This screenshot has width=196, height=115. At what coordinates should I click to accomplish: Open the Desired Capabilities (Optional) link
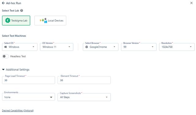[18, 110]
